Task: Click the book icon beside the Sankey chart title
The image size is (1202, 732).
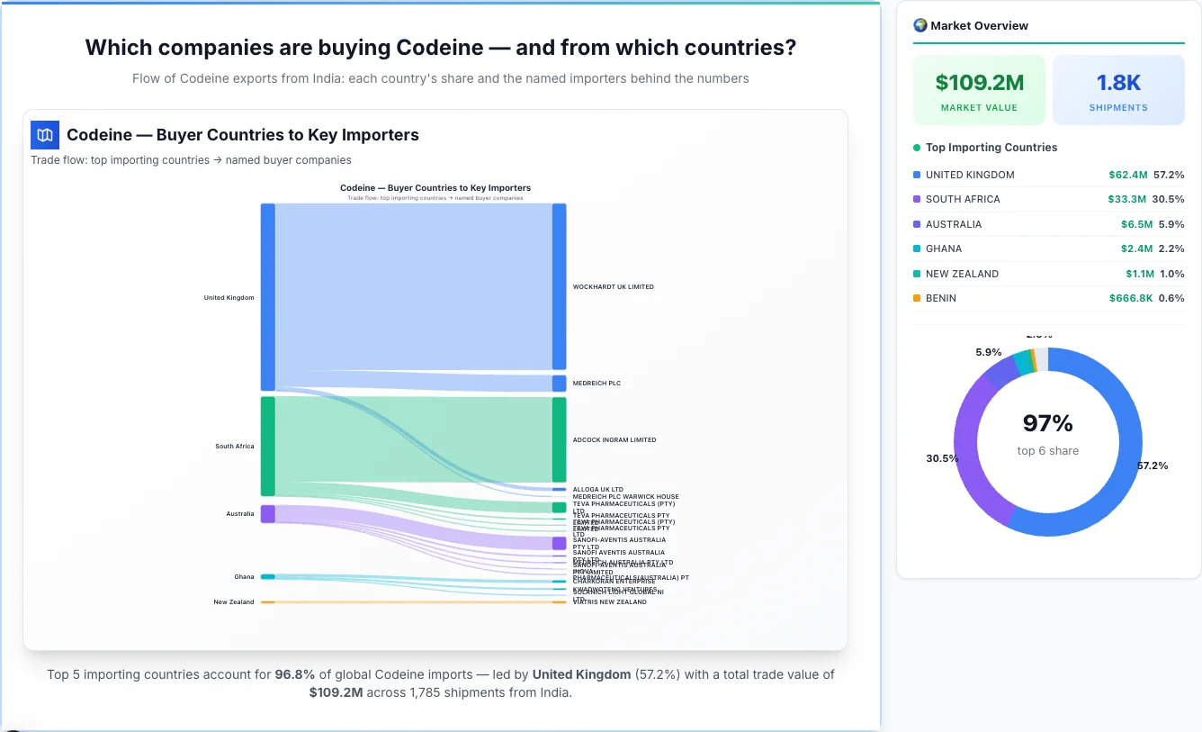Action: tap(42, 134)
